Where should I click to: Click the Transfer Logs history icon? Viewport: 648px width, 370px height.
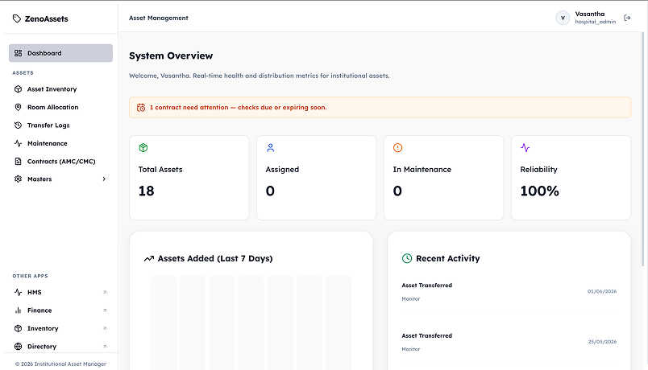pos(18,125)
